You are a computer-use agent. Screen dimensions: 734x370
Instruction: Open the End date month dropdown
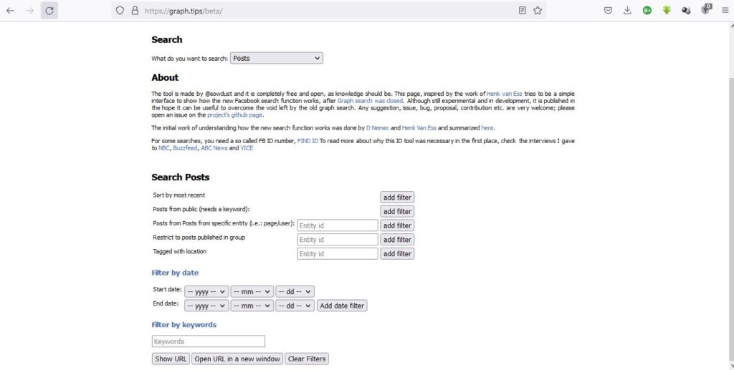click(x=252, y=306)
